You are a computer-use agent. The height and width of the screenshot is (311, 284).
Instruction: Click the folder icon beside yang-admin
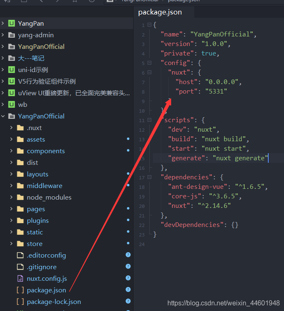12,35
